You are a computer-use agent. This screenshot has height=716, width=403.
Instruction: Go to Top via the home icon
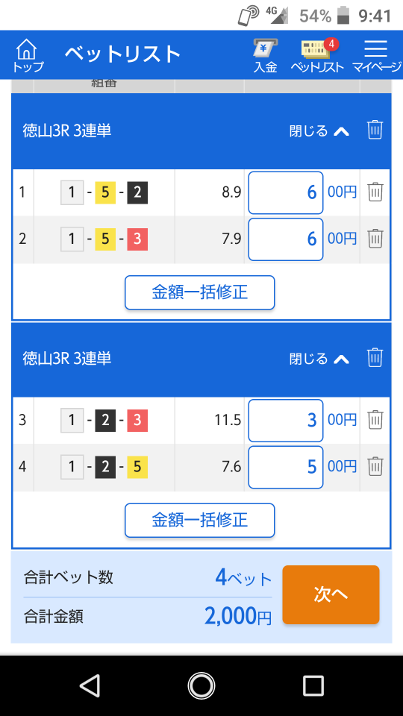tap(27, 55)
